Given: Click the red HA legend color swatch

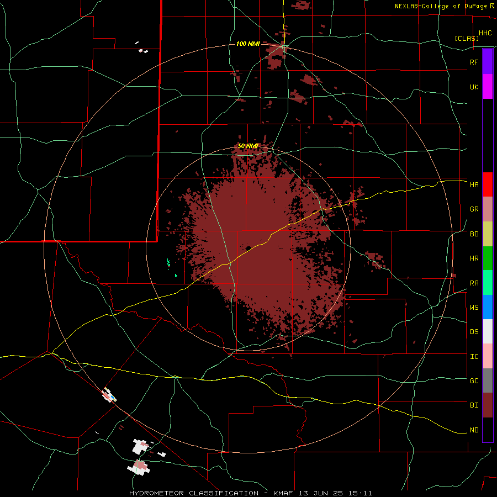Looking at the screenshot, I should pos(488,184).
